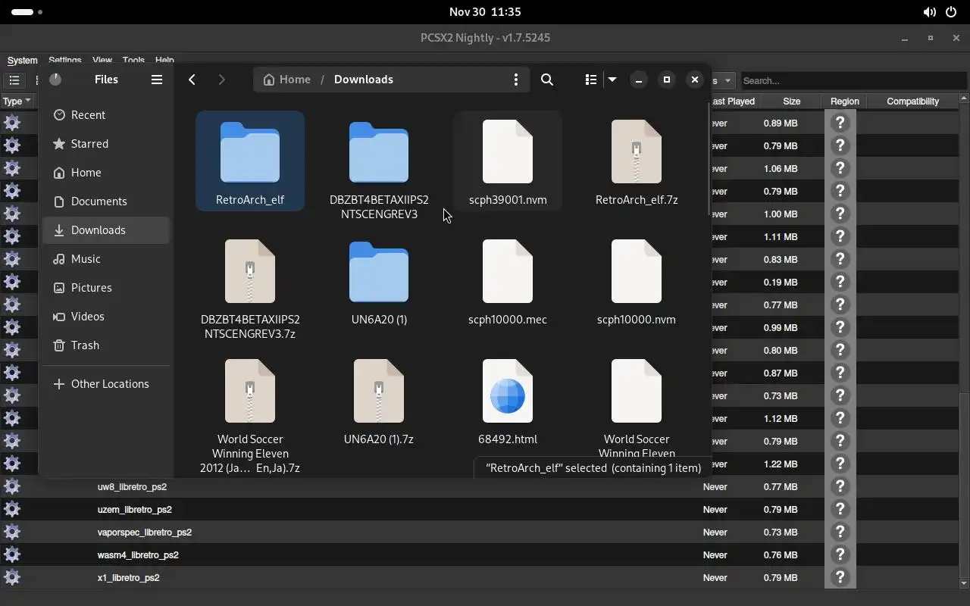
Task: Open Pictures in Files sidebar
Action: 106,288
